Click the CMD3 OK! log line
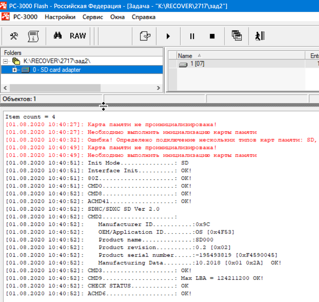The height and width of the screenshot is (302, 319). click(x=99, y=270)
